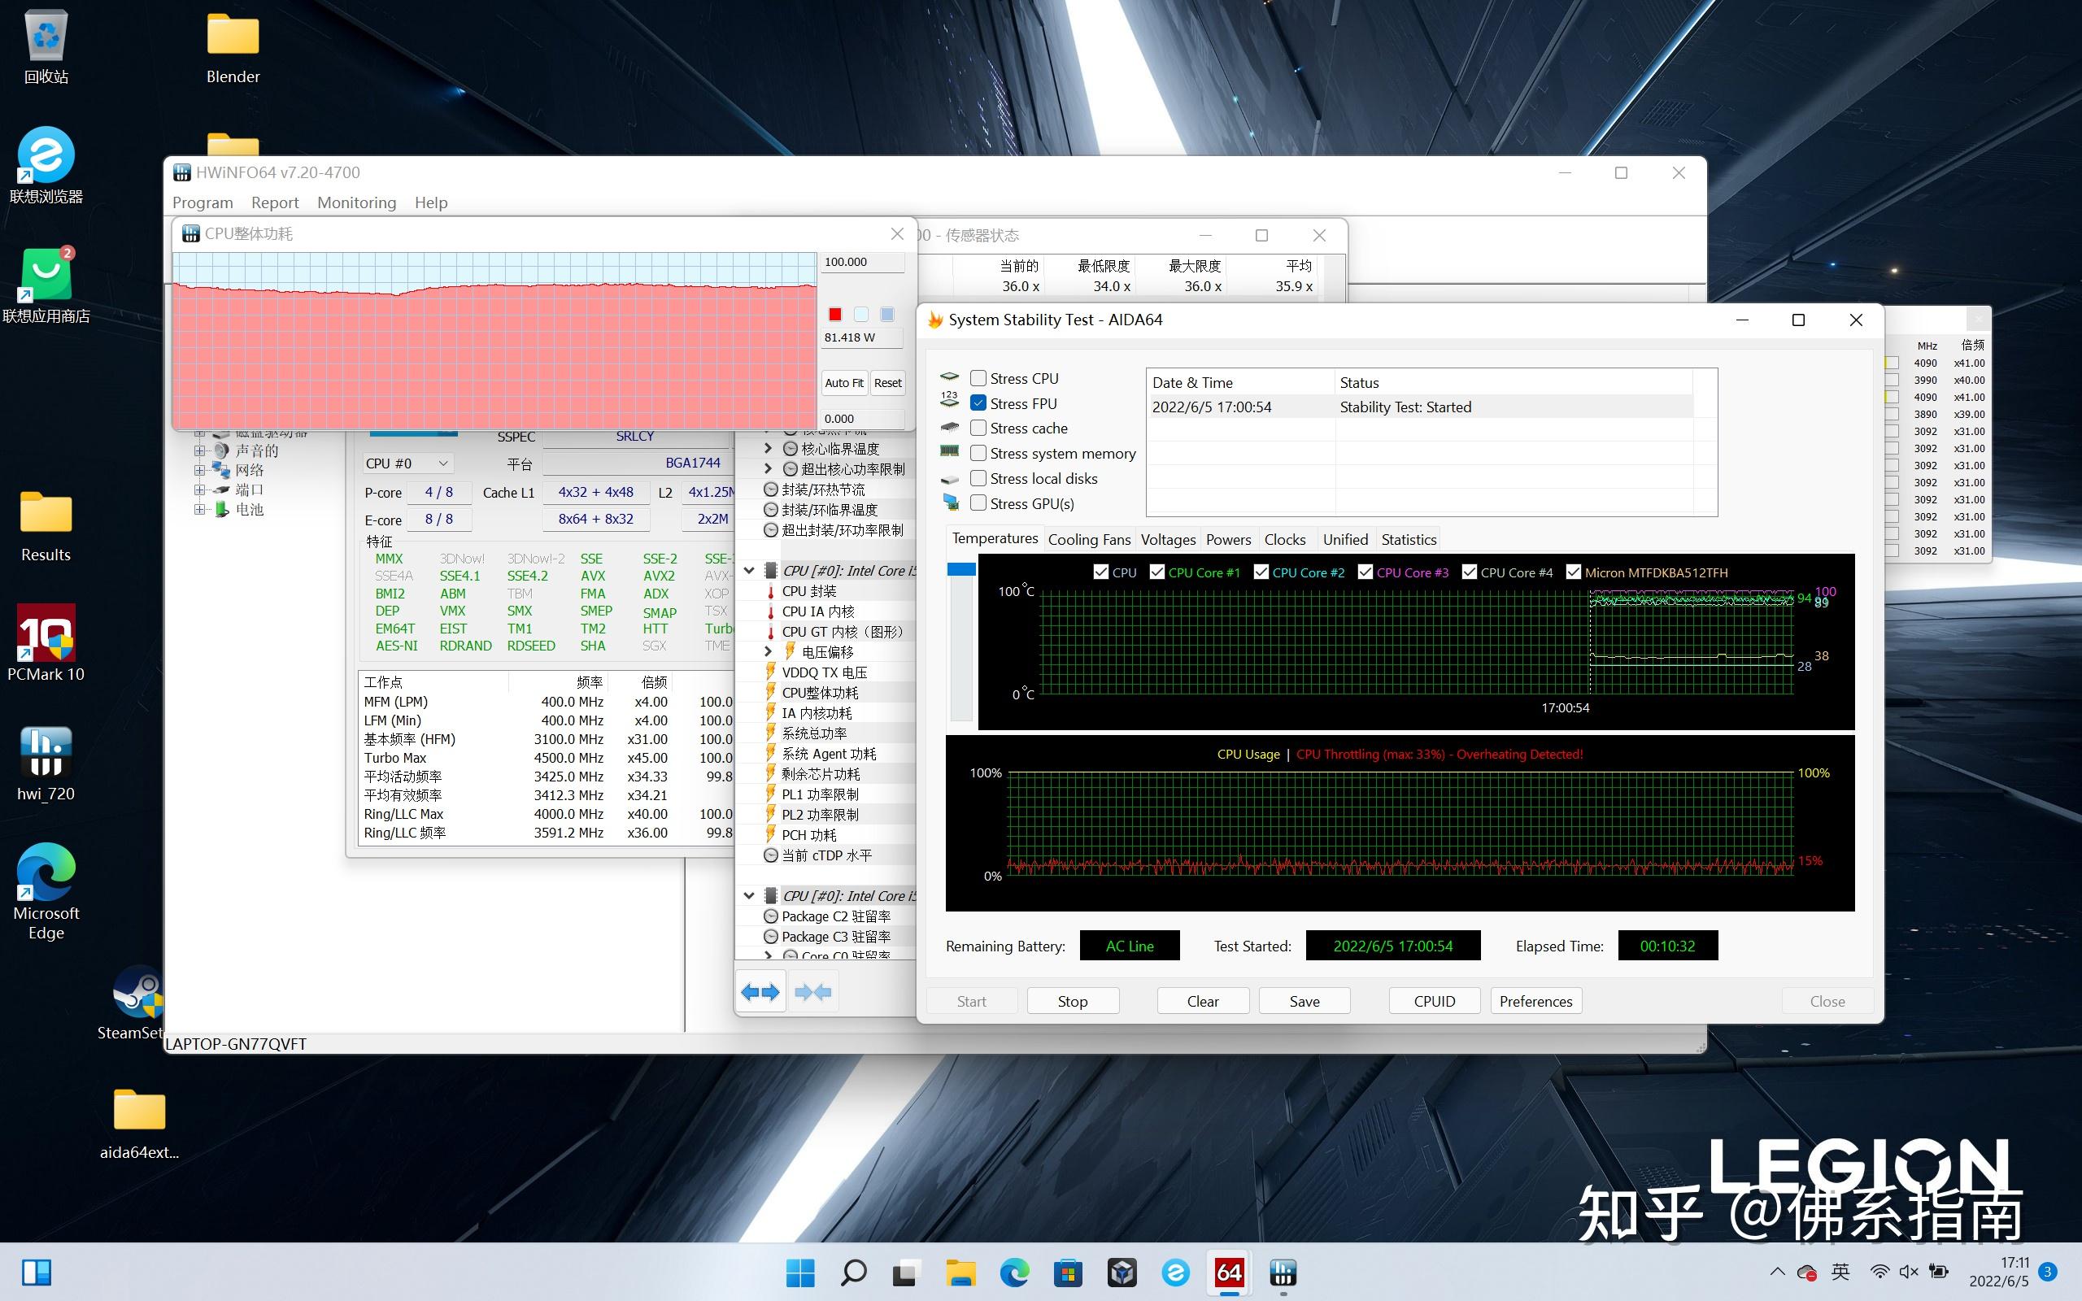Click Stop button in System Stability Test
Image resolution: width=2082 pixels, height=1301 pixels.
pos(1074,1001)
